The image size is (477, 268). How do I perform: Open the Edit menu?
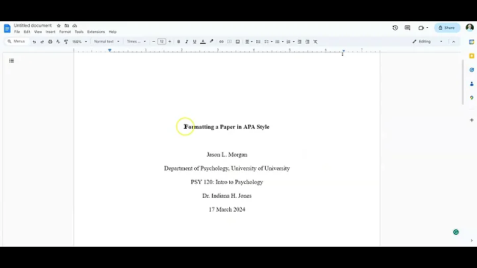pyautogui.click(x=27, y=32)
